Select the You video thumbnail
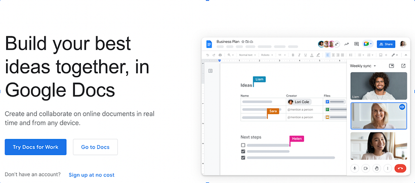This screenshot has width=415, height=183. click(x=379, y=146)
